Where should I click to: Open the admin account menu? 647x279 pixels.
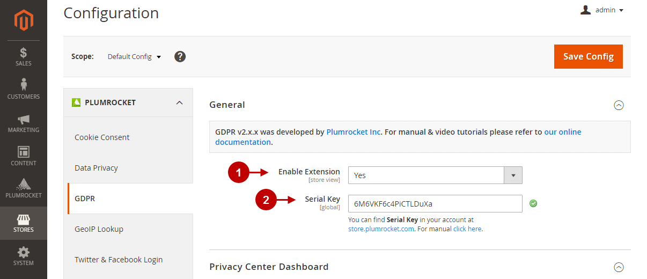(x=602, y=10)
